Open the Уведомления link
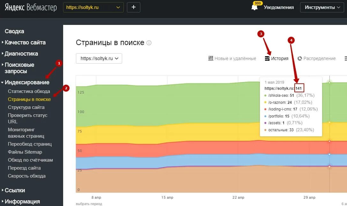 tap(279, 7)
